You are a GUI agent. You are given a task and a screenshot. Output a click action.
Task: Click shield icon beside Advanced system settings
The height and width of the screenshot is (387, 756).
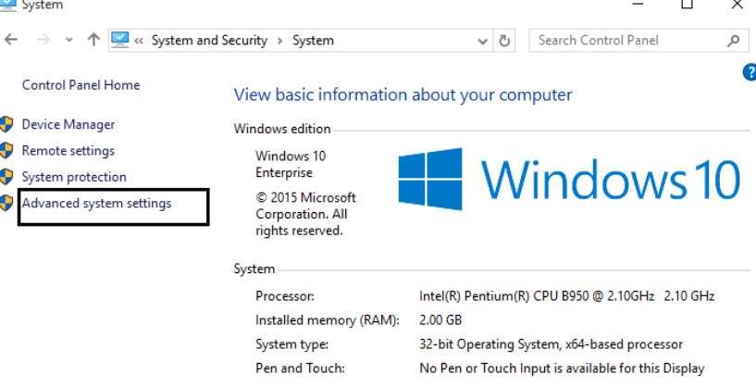(6, 203)
